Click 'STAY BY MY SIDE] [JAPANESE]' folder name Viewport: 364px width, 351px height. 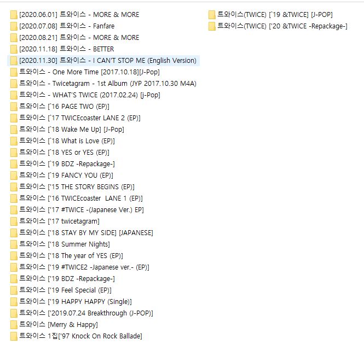(86, 233)
